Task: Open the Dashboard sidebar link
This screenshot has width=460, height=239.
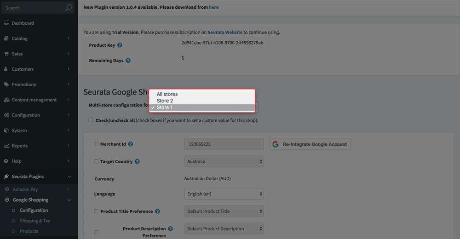Action: [23, 23]
